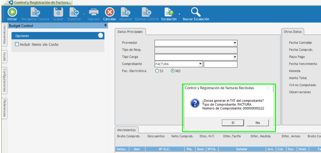Open the Configuraciones side tab
Screen dimensions: 321x153
[x=4, y=80]
